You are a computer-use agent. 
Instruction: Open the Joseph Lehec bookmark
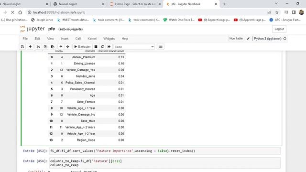(42, 20)
